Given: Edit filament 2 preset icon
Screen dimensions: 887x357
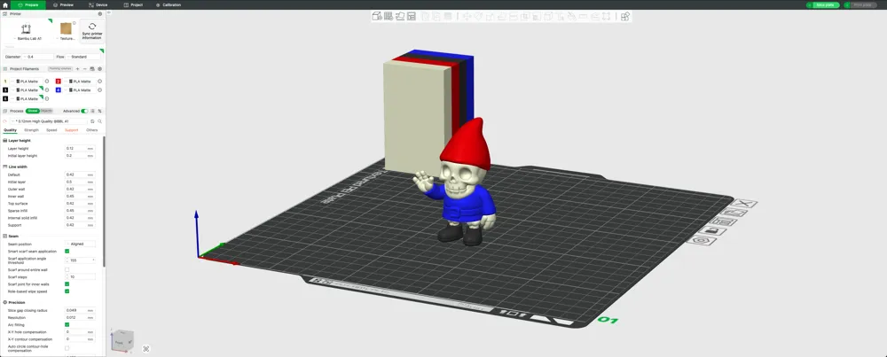Looking at the screenshot, I should pyautogui.click(x=99, y=81).
